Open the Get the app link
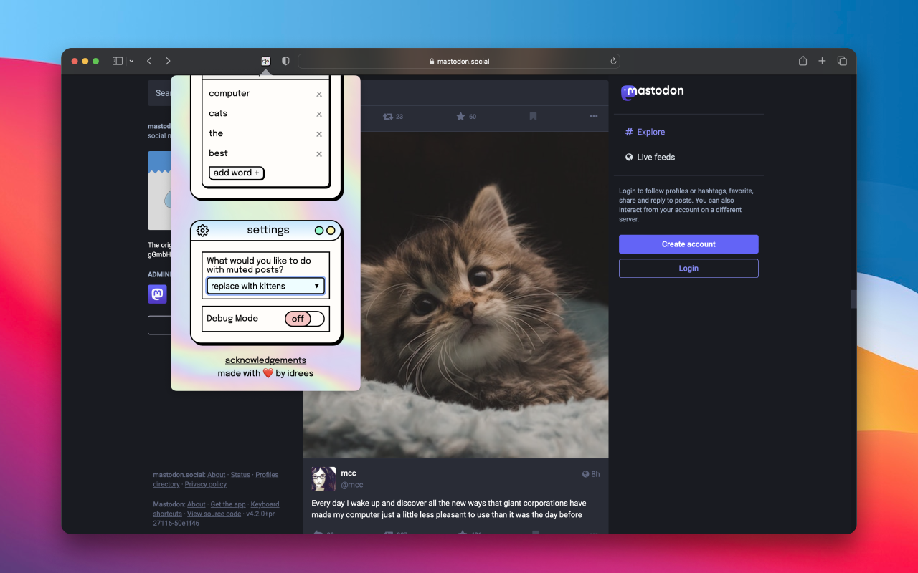The image size is (918, 573). (228, 504)
